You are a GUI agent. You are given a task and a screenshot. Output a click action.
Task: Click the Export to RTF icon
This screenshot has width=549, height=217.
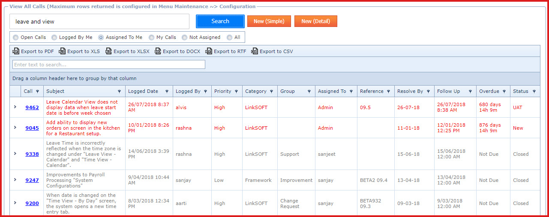(x=209, y=51)
